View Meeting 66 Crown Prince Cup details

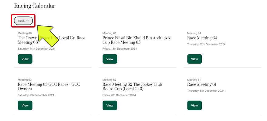[25, 59]
